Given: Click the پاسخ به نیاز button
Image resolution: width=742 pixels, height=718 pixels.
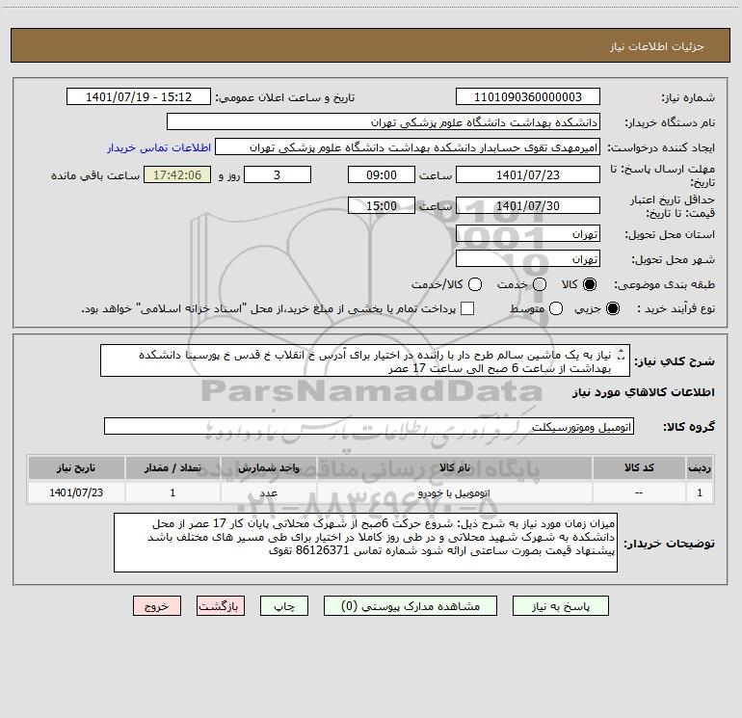Looking at the screenshot, I should click(x=560, y=606).
